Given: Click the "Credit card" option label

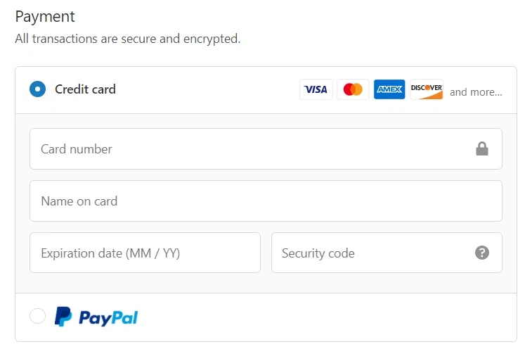Looking at the screenshot, I should (85, 89).
